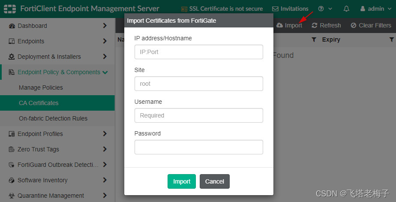Click the Zero Trust Tags icon
The width and height of the screenshot is (396, 202).
(x=12, y=149)
